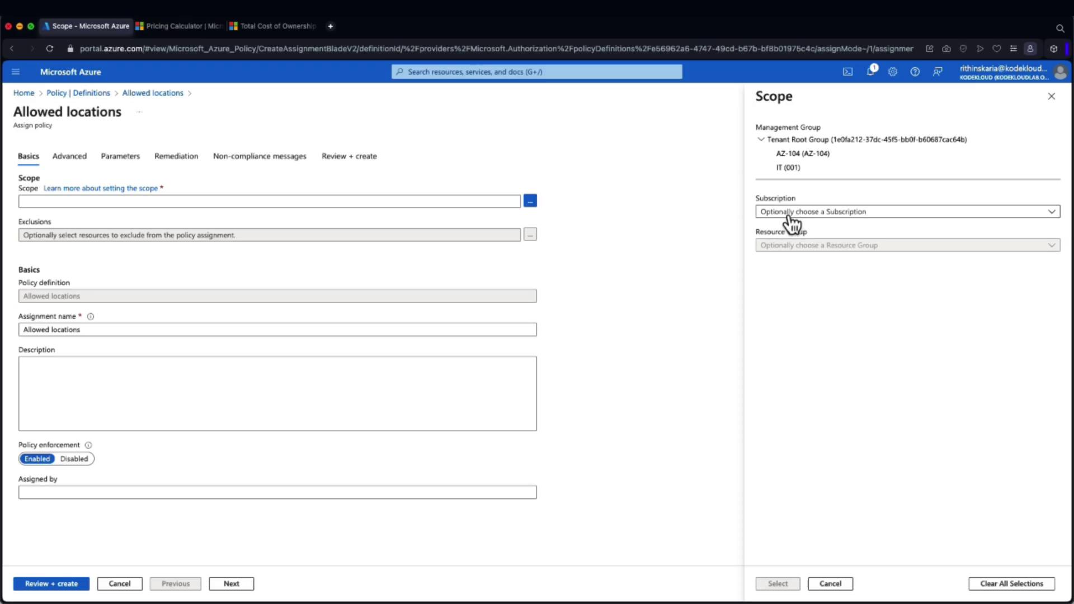Click the Policy enforcement info icon
This screenshot has width=1074, height=604.
pos(88,445)
